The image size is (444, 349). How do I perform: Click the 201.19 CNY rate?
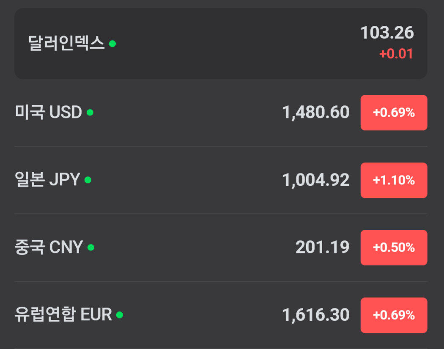[x=322, y=247]
